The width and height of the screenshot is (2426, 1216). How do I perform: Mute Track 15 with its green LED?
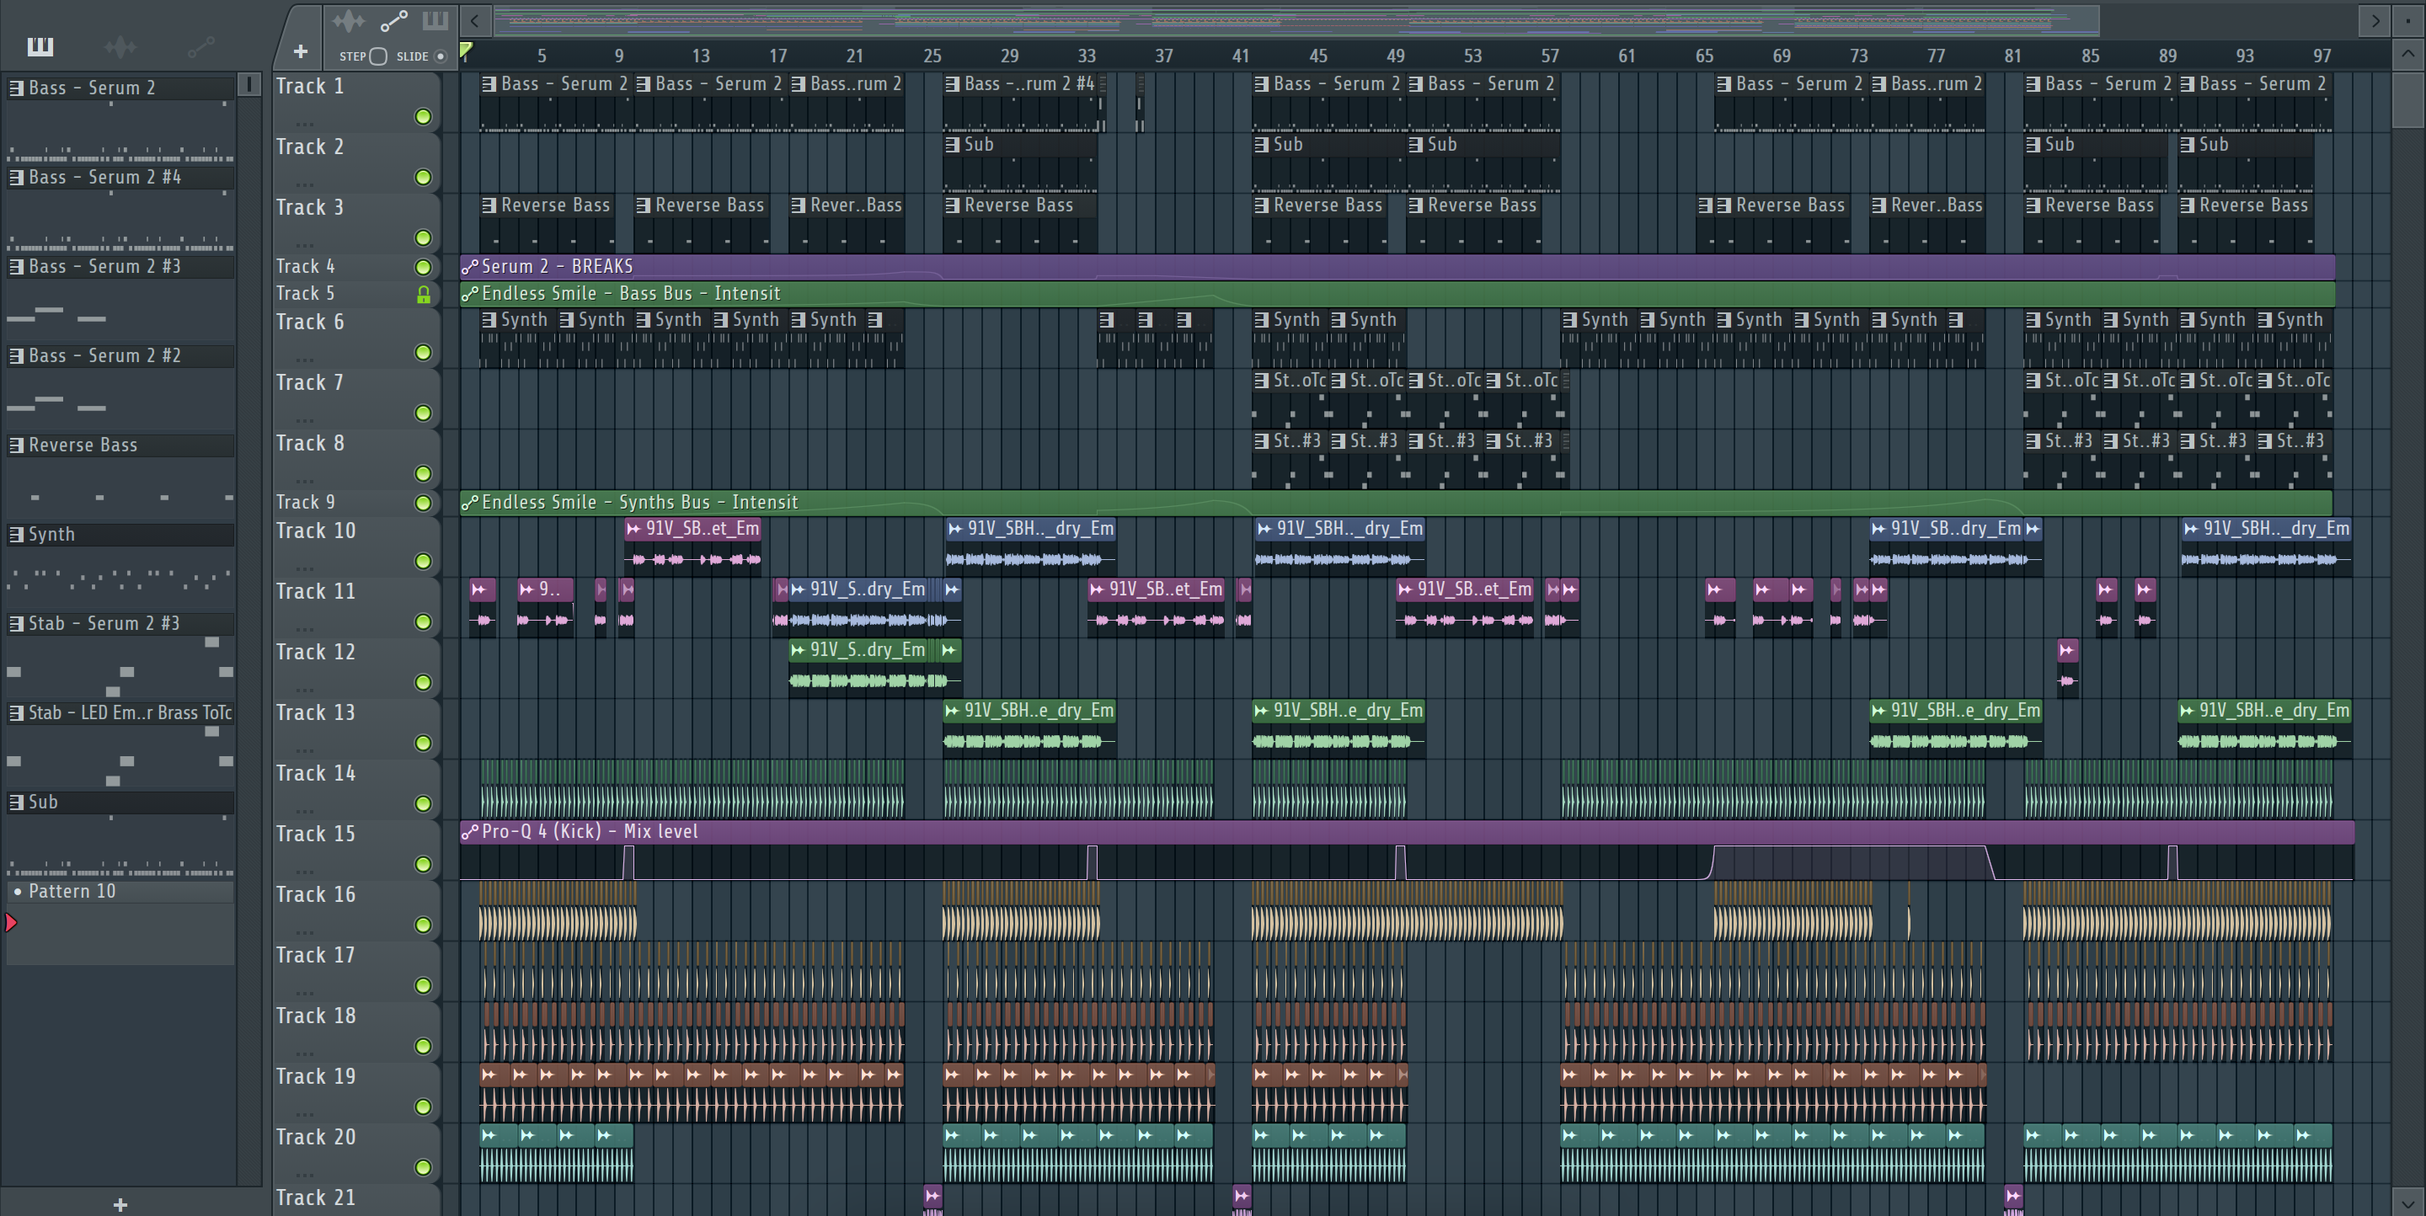pos(424,864)
